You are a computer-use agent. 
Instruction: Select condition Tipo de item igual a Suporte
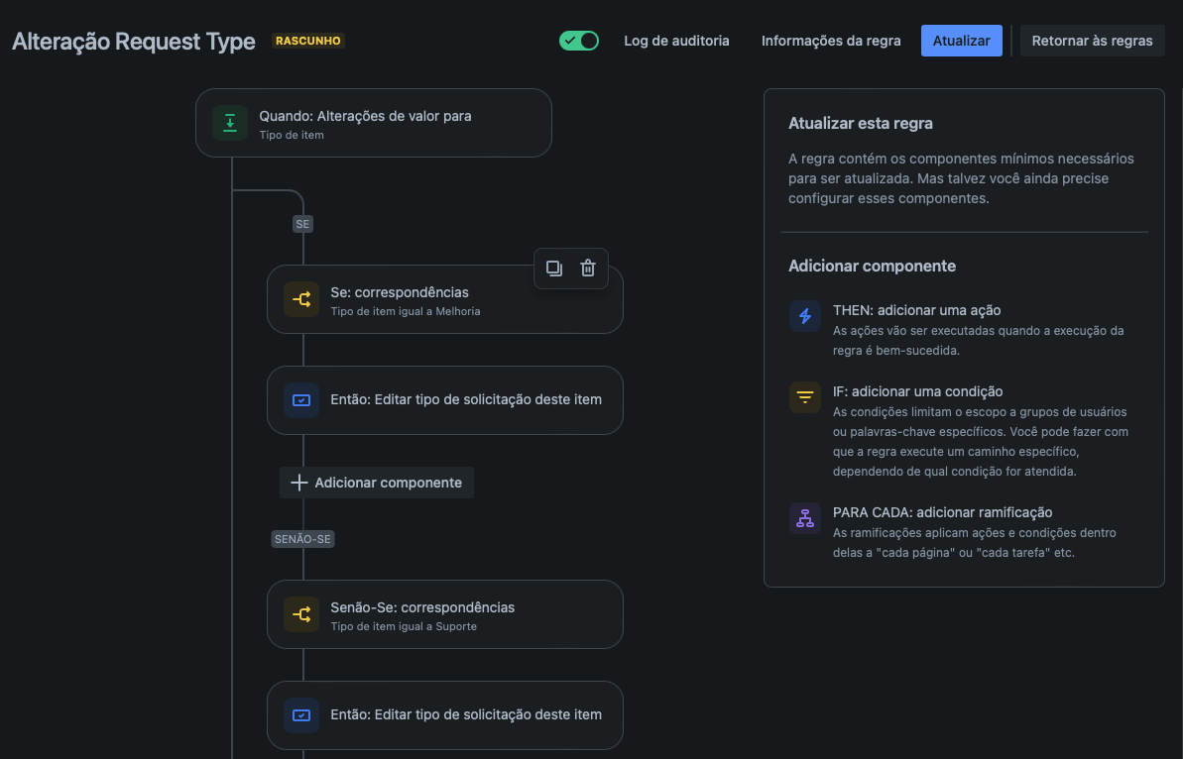[x=445, y=614]
